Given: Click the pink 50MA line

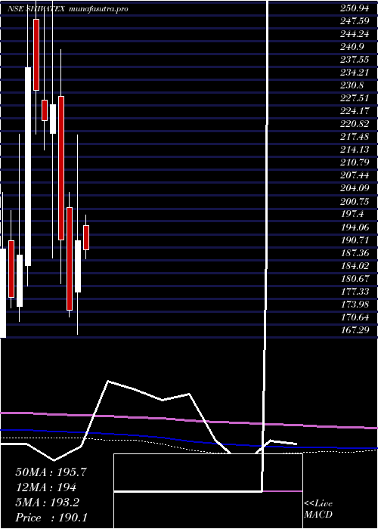Looking at the screenshot, I should pyautogui.click(x=189, y=420).
